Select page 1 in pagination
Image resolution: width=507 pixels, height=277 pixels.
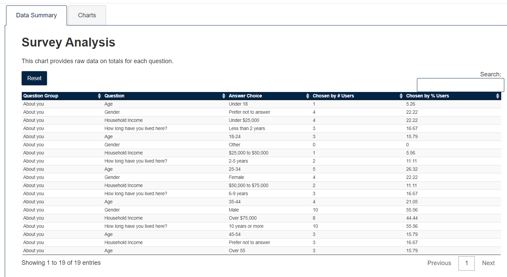pos(467,263)
